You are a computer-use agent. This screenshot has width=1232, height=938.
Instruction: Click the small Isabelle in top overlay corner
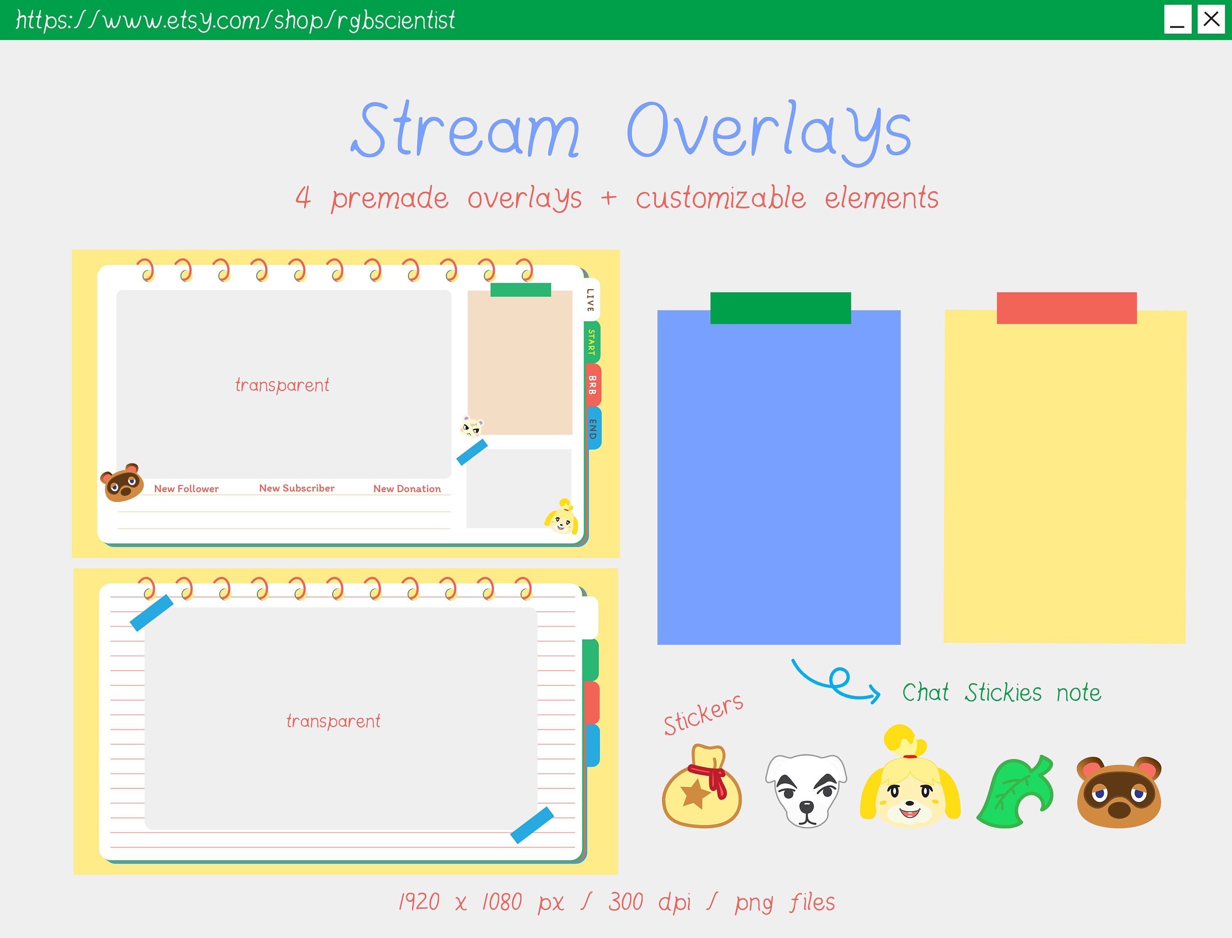[x=561, y=517]
